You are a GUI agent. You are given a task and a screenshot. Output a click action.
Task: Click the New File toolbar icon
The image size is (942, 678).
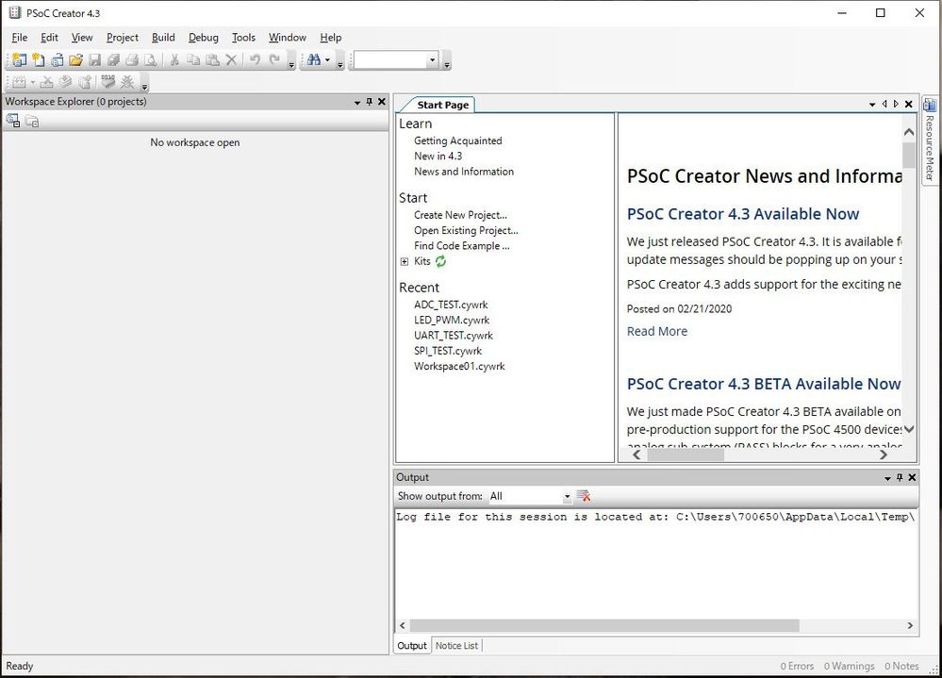click(38, 60)
